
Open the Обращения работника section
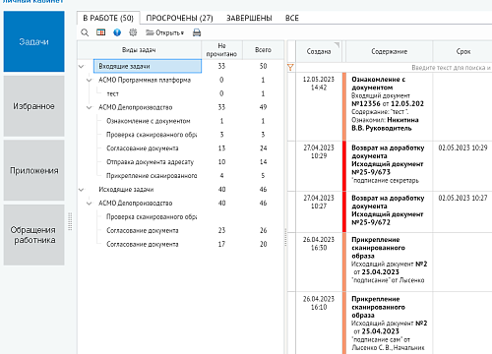pyautogui.click(x=33, y=235)
